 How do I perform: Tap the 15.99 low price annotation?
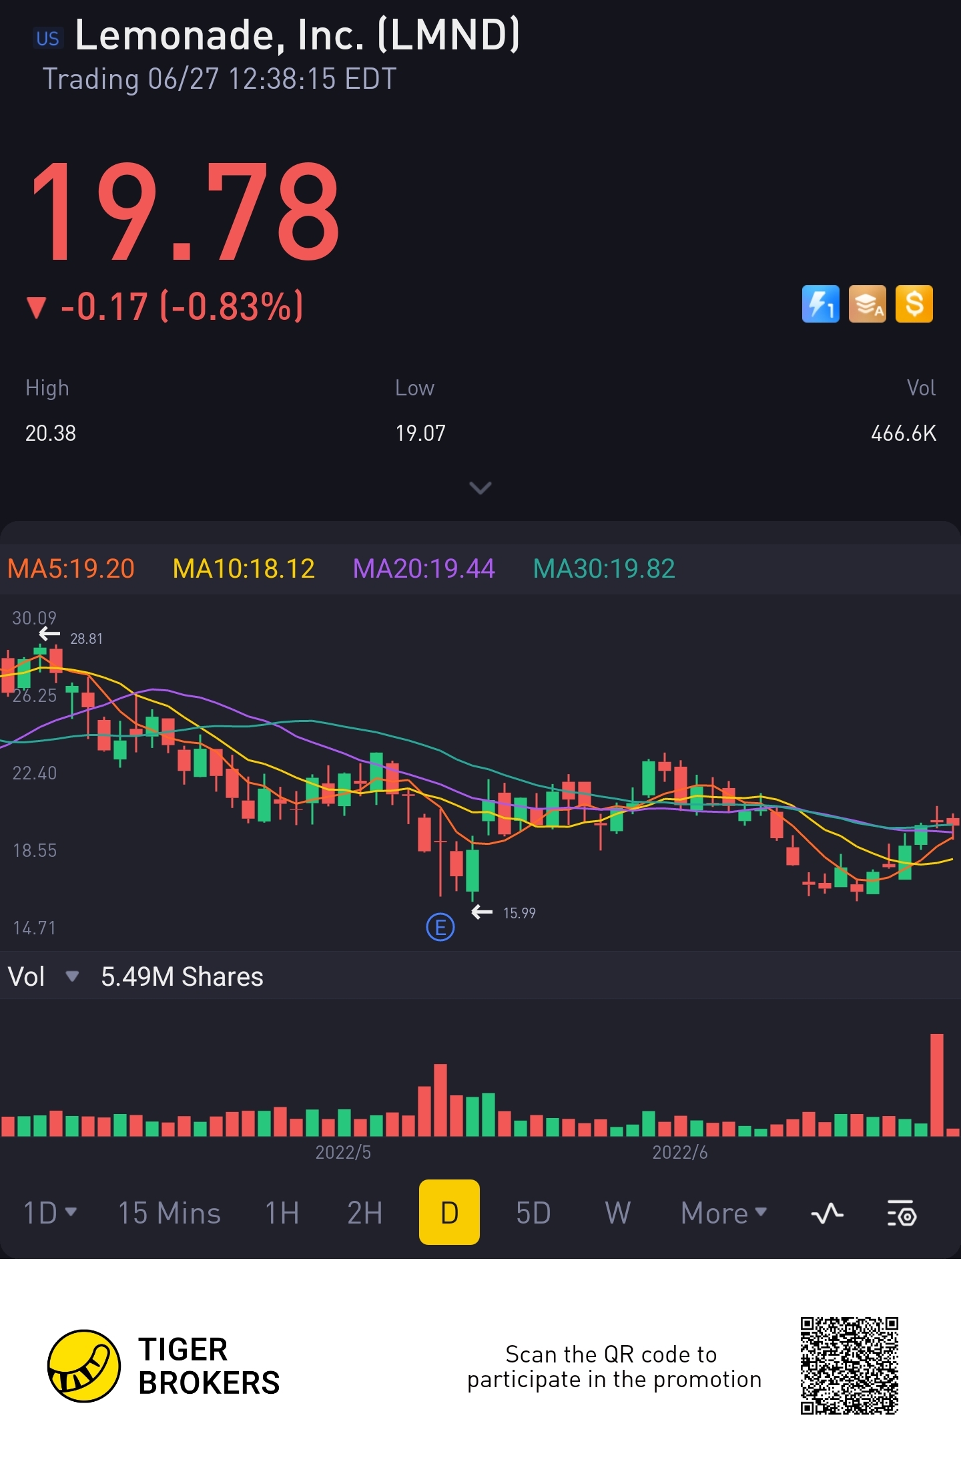[x=519, y=913]
